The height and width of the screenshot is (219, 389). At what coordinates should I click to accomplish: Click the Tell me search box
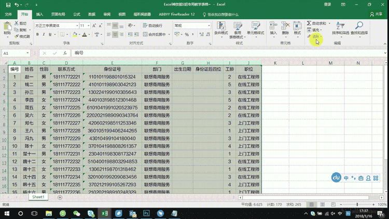[220, 15]
